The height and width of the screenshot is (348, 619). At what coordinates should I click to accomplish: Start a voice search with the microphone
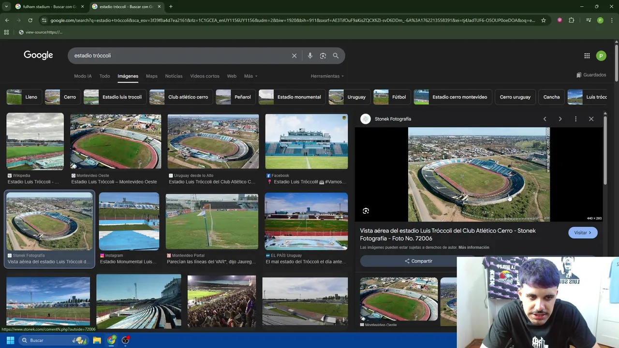pos(310,56)
